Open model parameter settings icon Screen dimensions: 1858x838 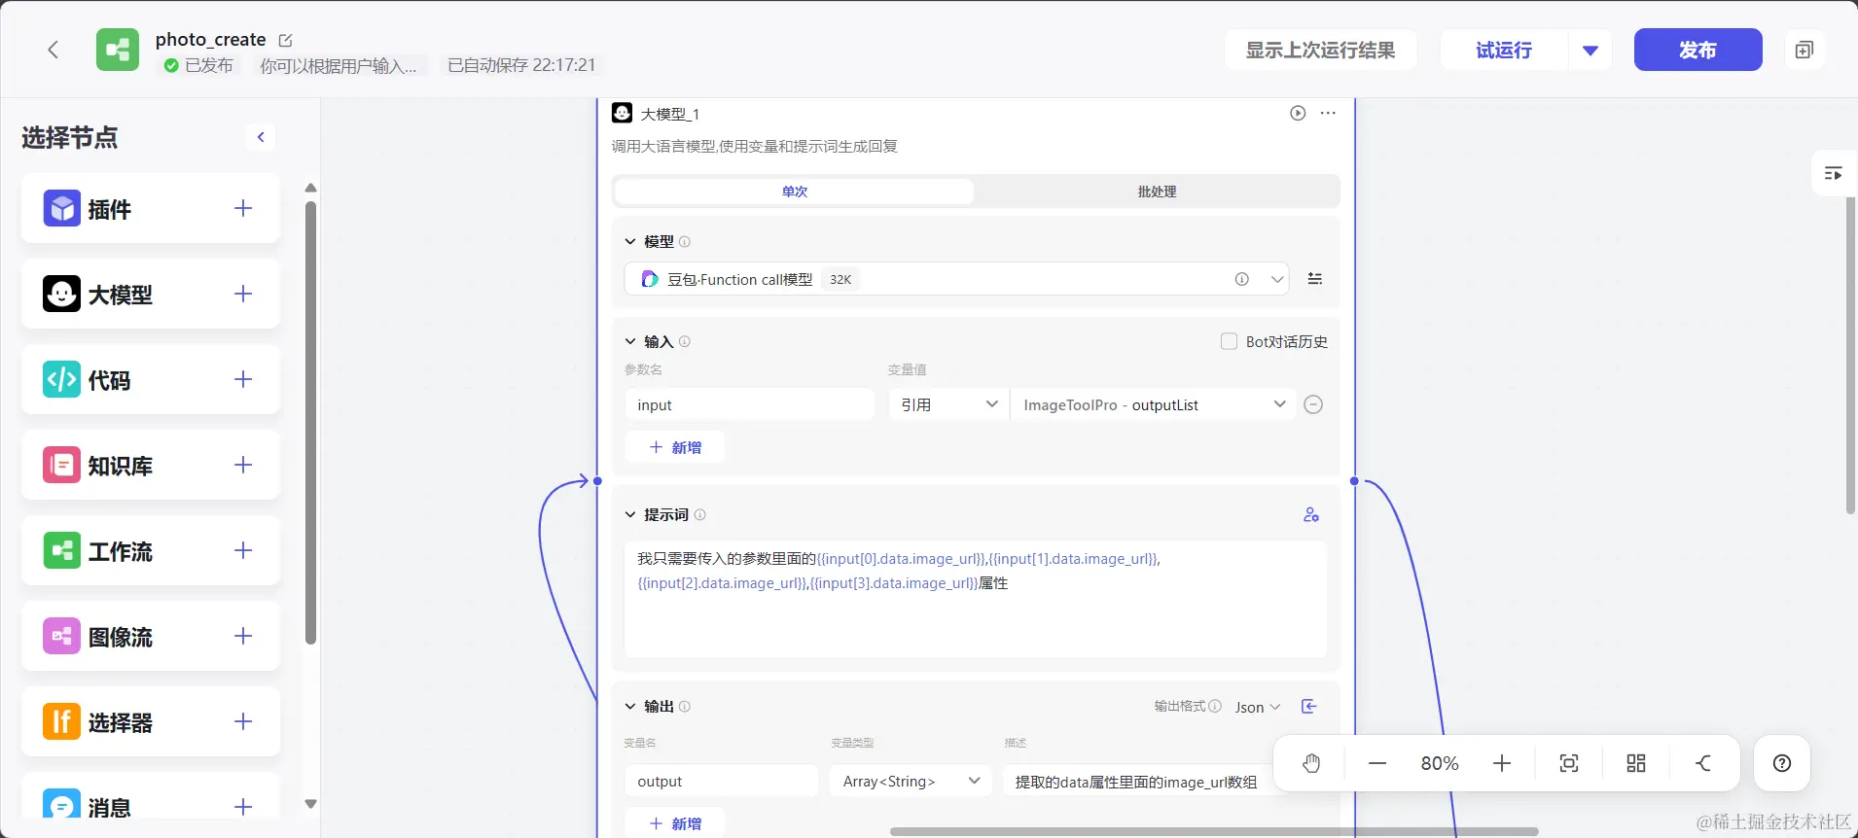click(x=1315, y=279)
